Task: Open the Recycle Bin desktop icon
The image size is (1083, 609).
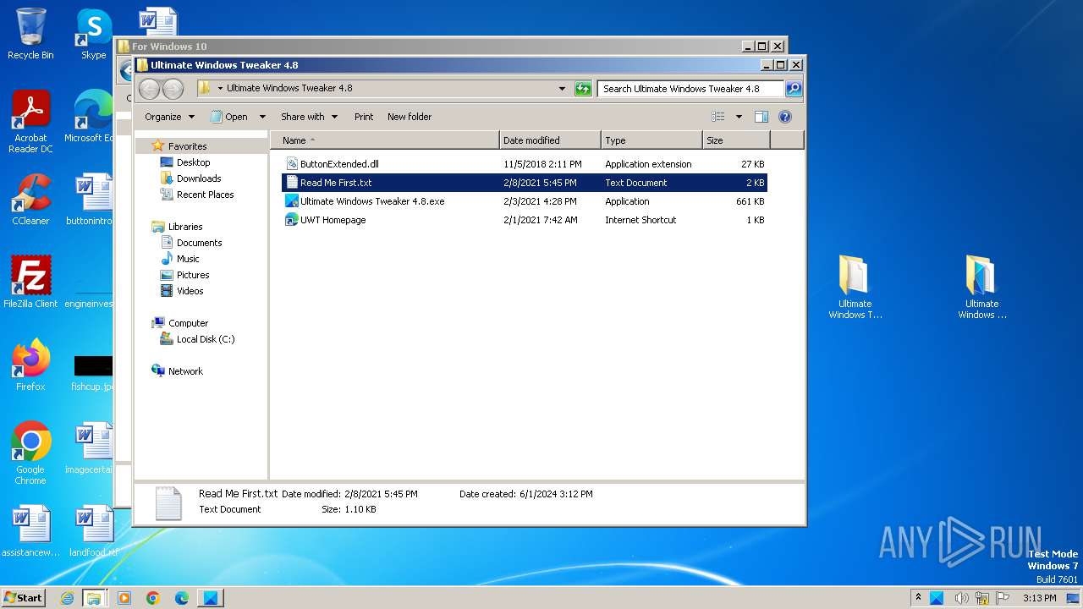Action: click(30, 34)
